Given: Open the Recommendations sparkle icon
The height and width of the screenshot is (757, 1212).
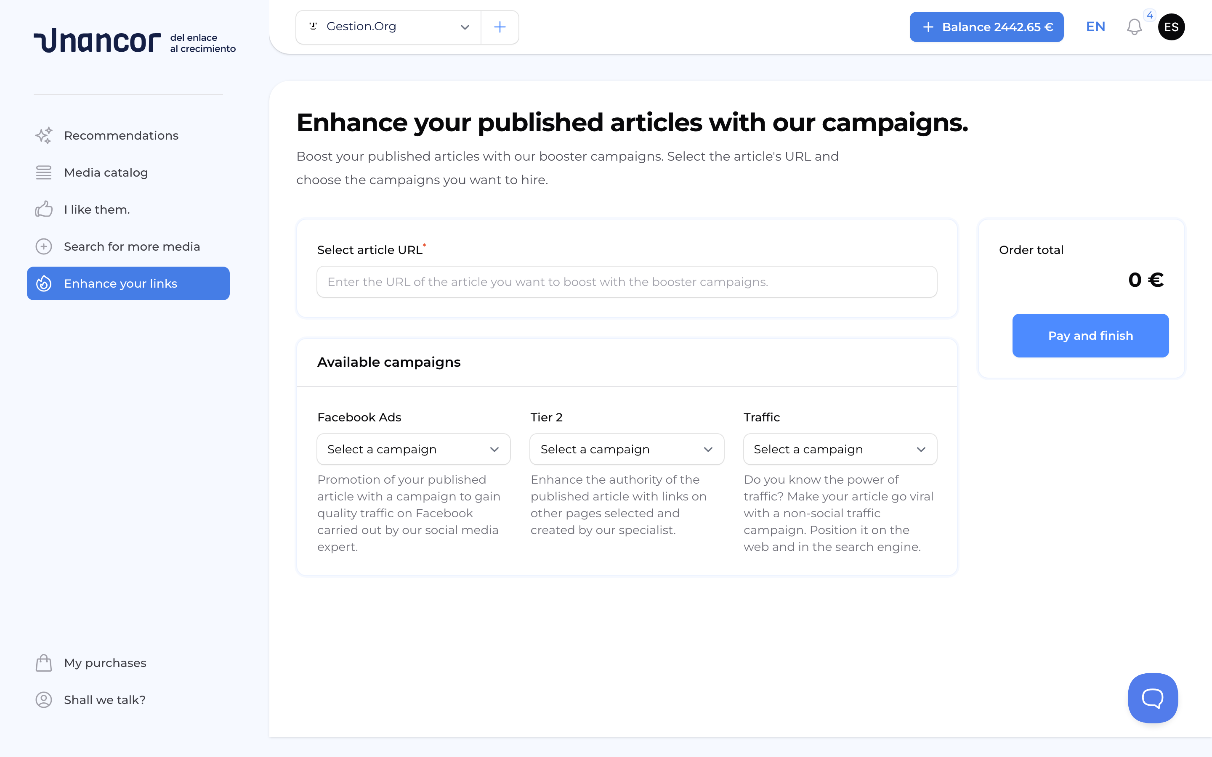Looking at the screenshot, I should [x=44, y=135].
